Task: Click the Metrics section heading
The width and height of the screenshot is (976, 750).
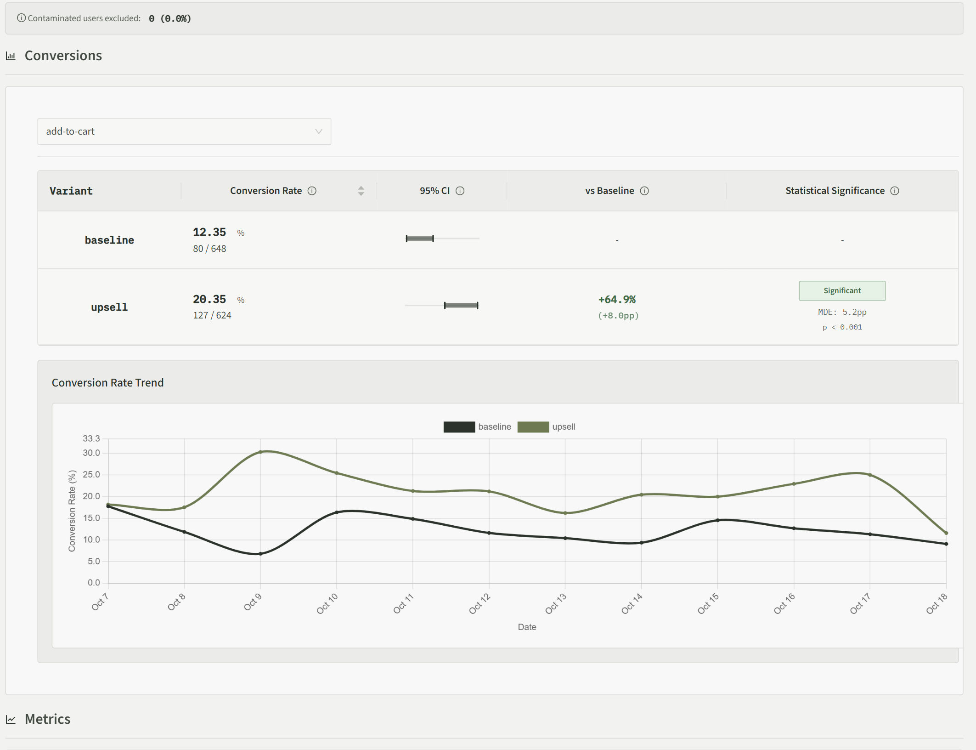Action: click(48, 719)
